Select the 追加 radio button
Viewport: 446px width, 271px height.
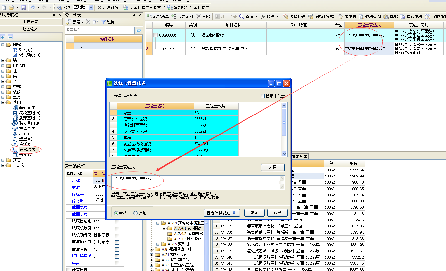[135, 213]
